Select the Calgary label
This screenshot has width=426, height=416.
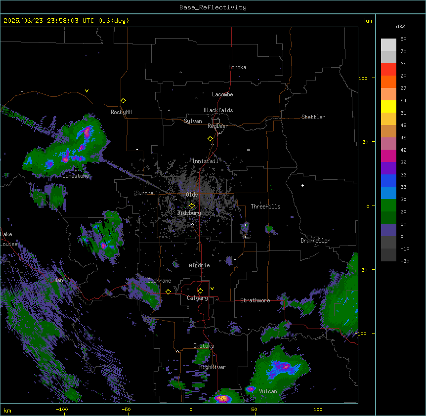tap(197, 298)
